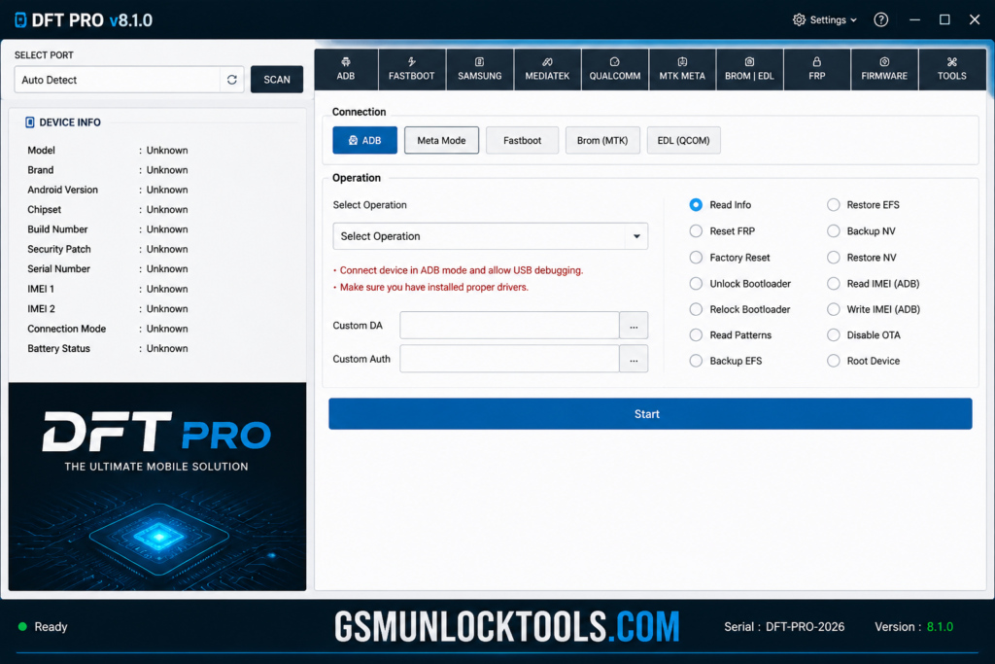Open the help question mark icon
995x664 pixels.
[880, 19]
